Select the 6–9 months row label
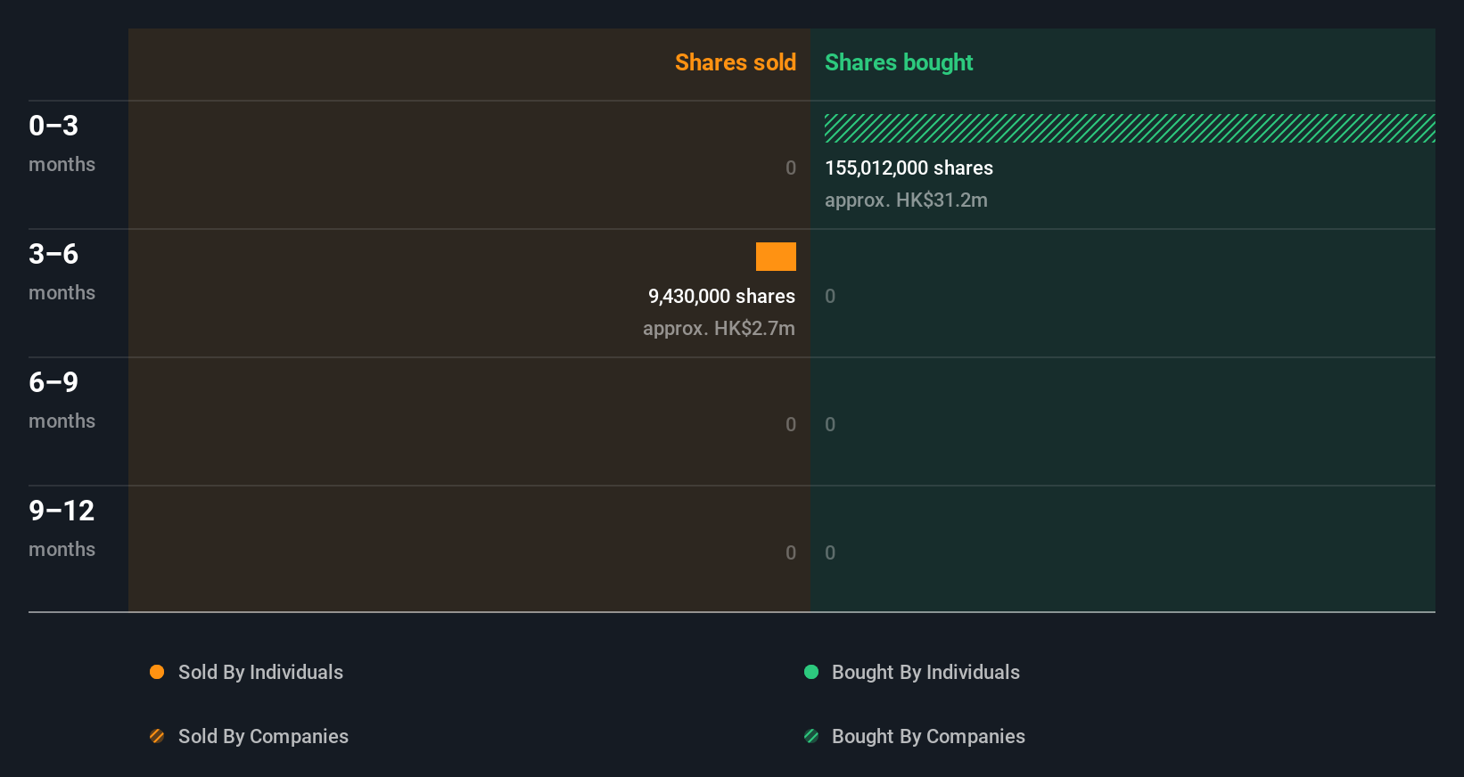The image size is (1464, 777). (62, 399)
